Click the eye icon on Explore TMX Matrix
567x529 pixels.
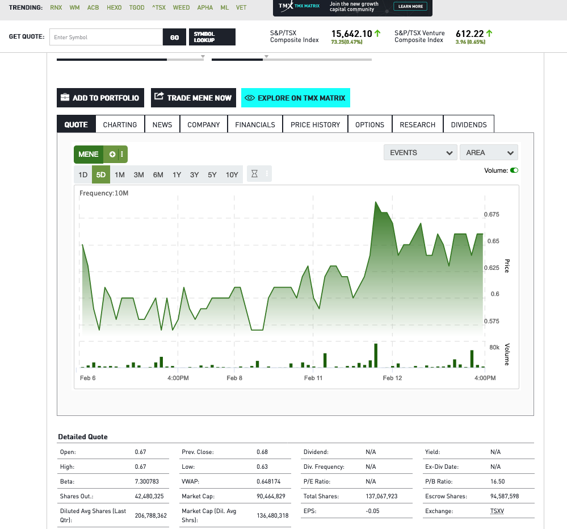[249, 98]
